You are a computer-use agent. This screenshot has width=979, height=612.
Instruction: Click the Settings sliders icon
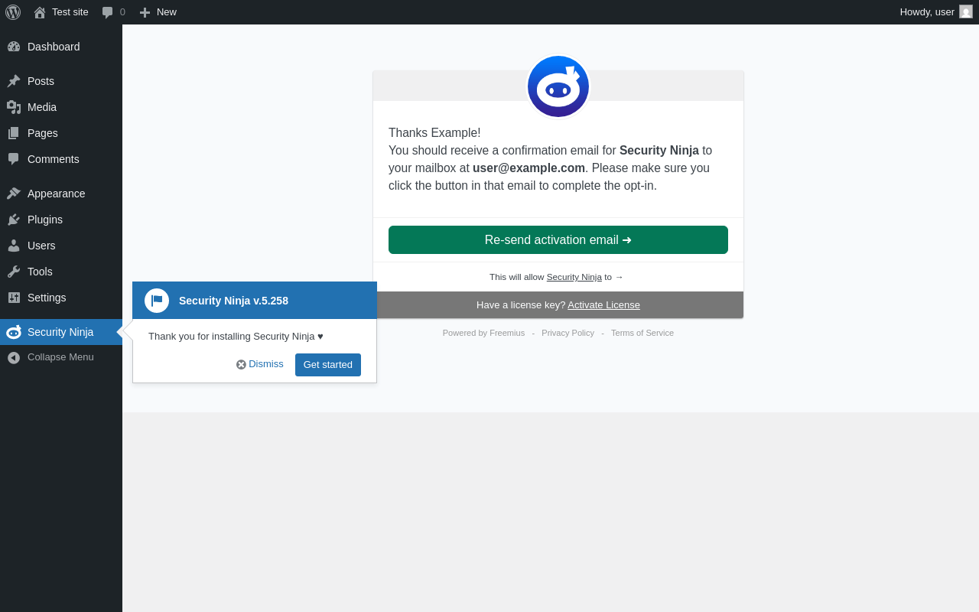[x=14, y=298]
